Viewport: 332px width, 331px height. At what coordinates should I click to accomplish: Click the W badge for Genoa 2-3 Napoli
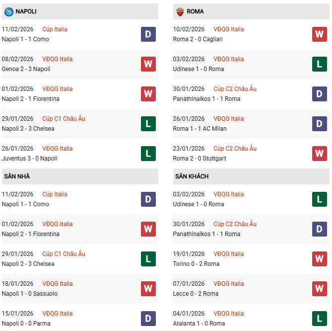click(148, 64)
